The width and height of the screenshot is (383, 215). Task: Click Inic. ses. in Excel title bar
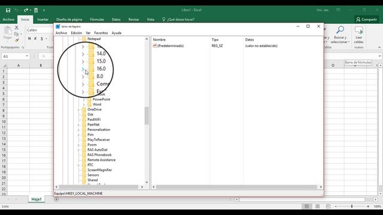[323, 10]
